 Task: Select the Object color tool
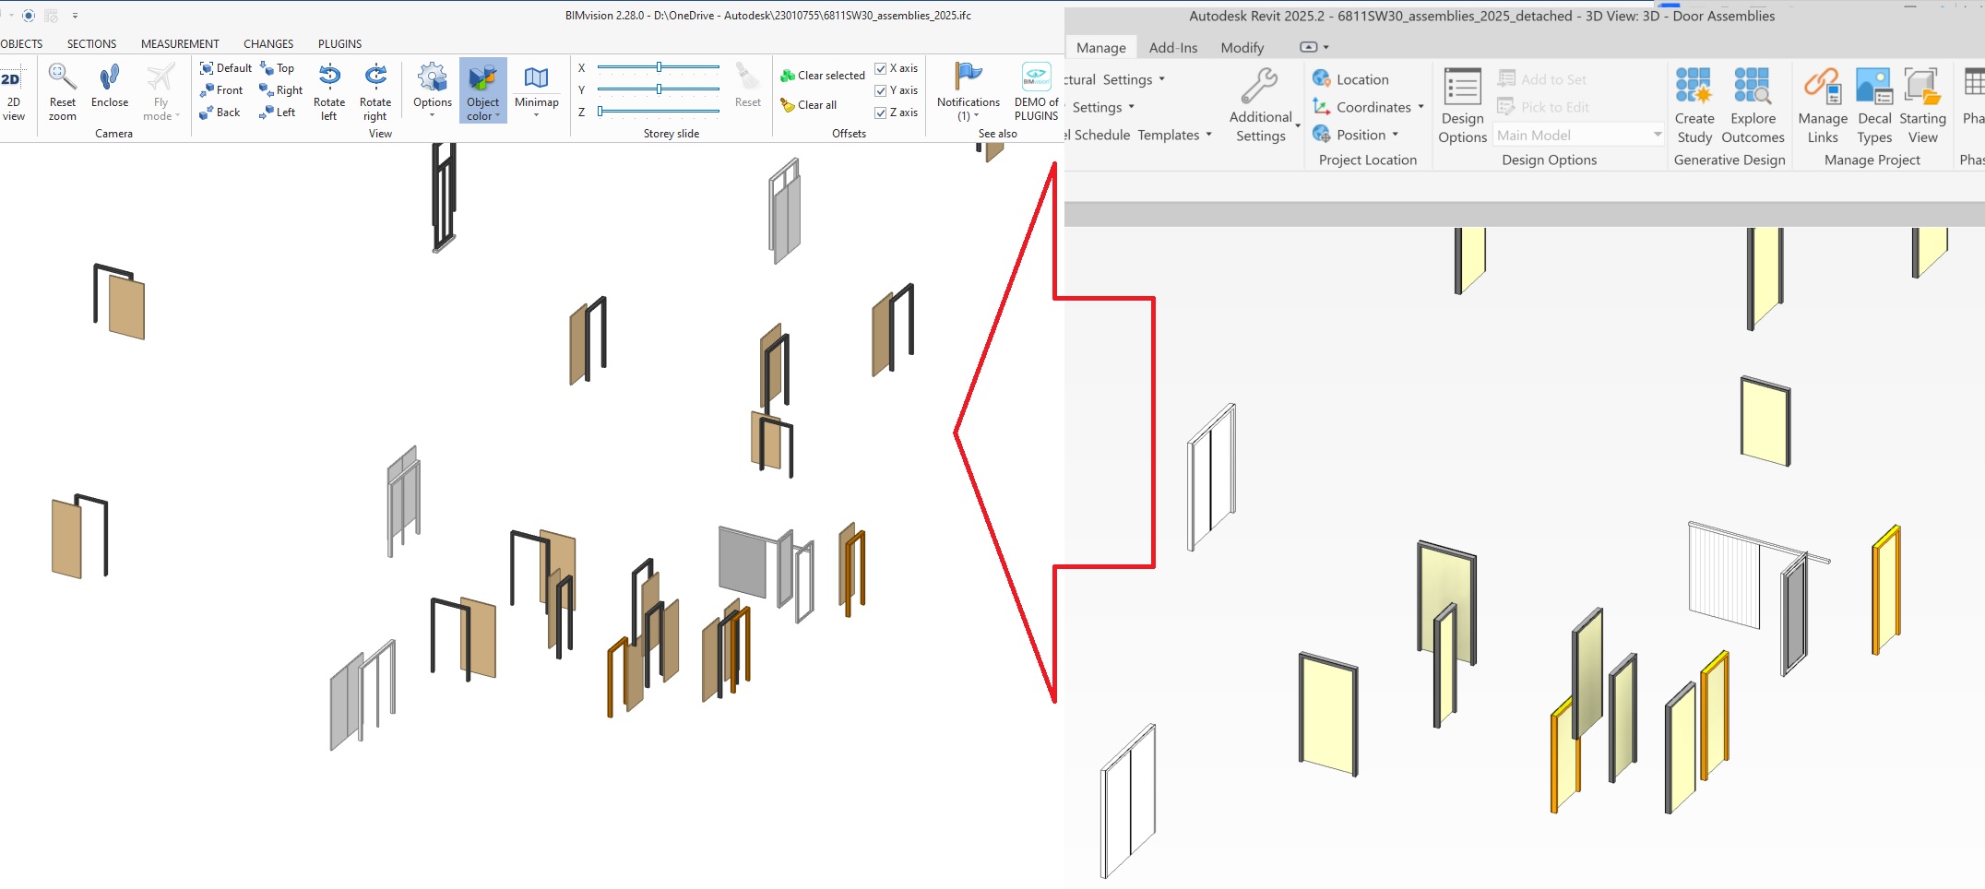482,90
